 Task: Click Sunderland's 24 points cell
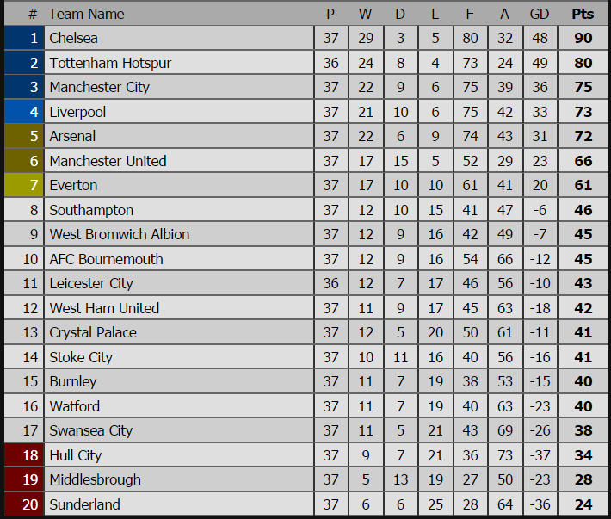pos(583,504)
